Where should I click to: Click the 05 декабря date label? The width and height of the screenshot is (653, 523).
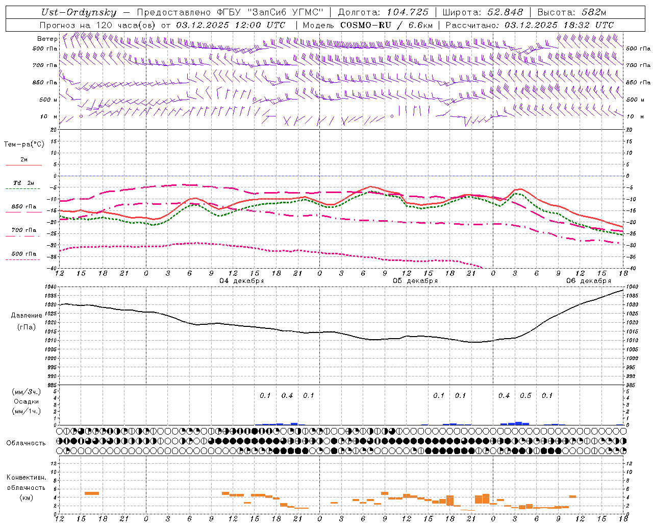[x=415, y=281]
